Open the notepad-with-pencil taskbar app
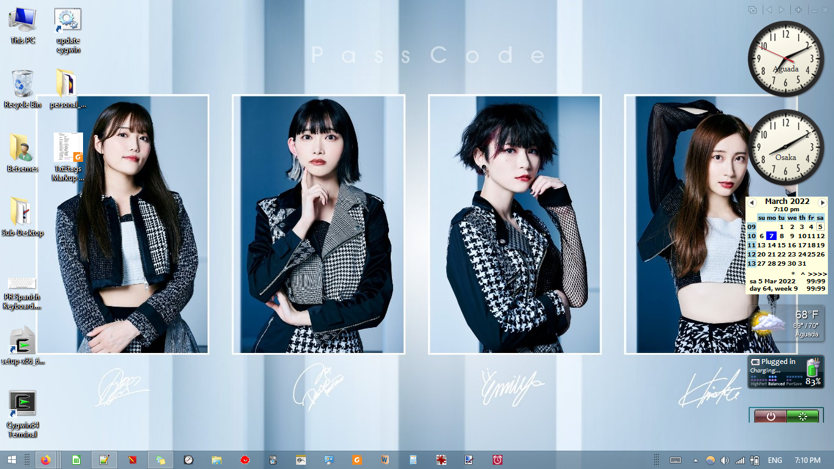834x469 pixels. coord(104,460)
